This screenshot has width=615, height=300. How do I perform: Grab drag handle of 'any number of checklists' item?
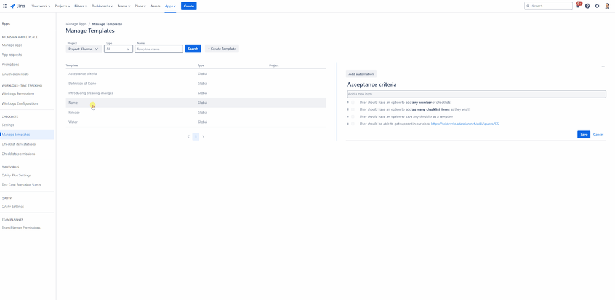[x=347, y=102]
